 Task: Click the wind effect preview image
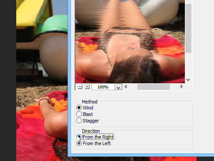point(130,42)
